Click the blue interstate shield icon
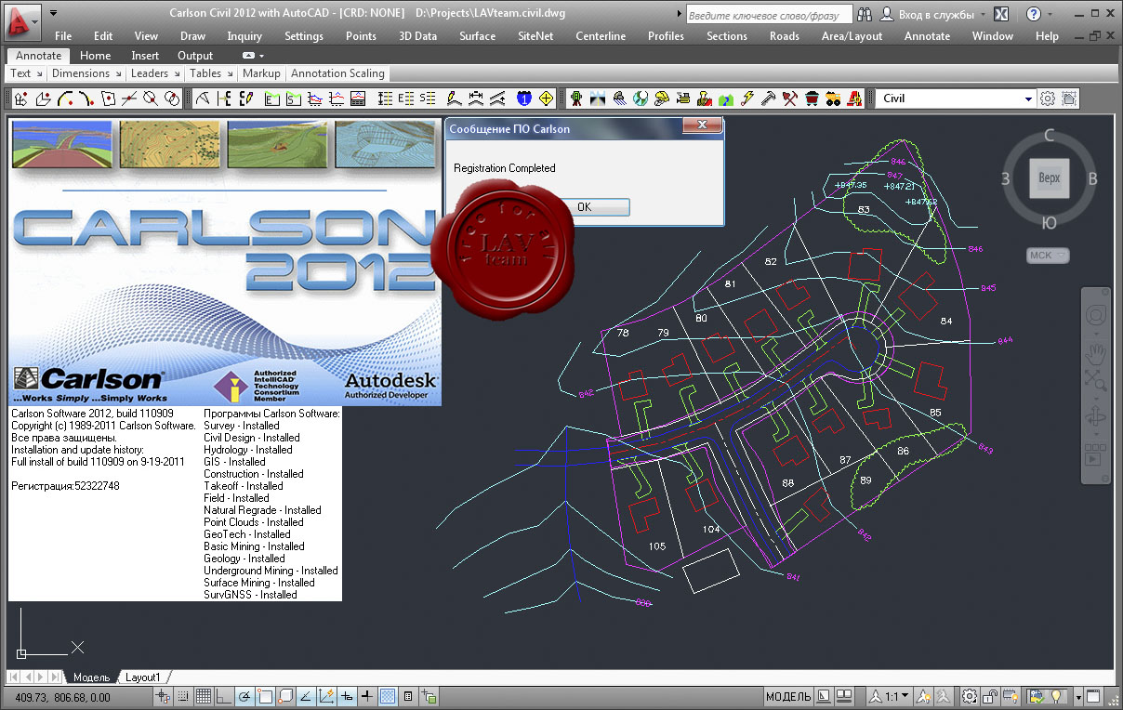This screenshot has height=710, width=1123. click(524, 98)
